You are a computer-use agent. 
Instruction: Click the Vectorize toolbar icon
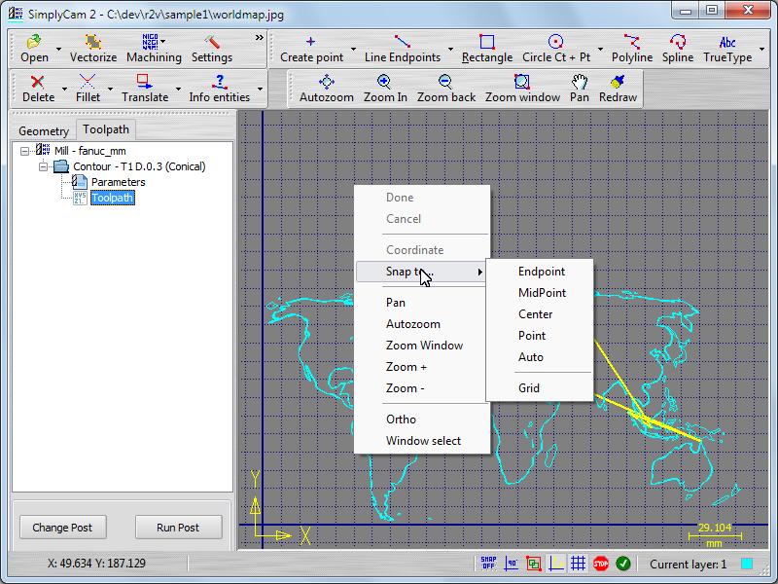(x=93, y=48)
